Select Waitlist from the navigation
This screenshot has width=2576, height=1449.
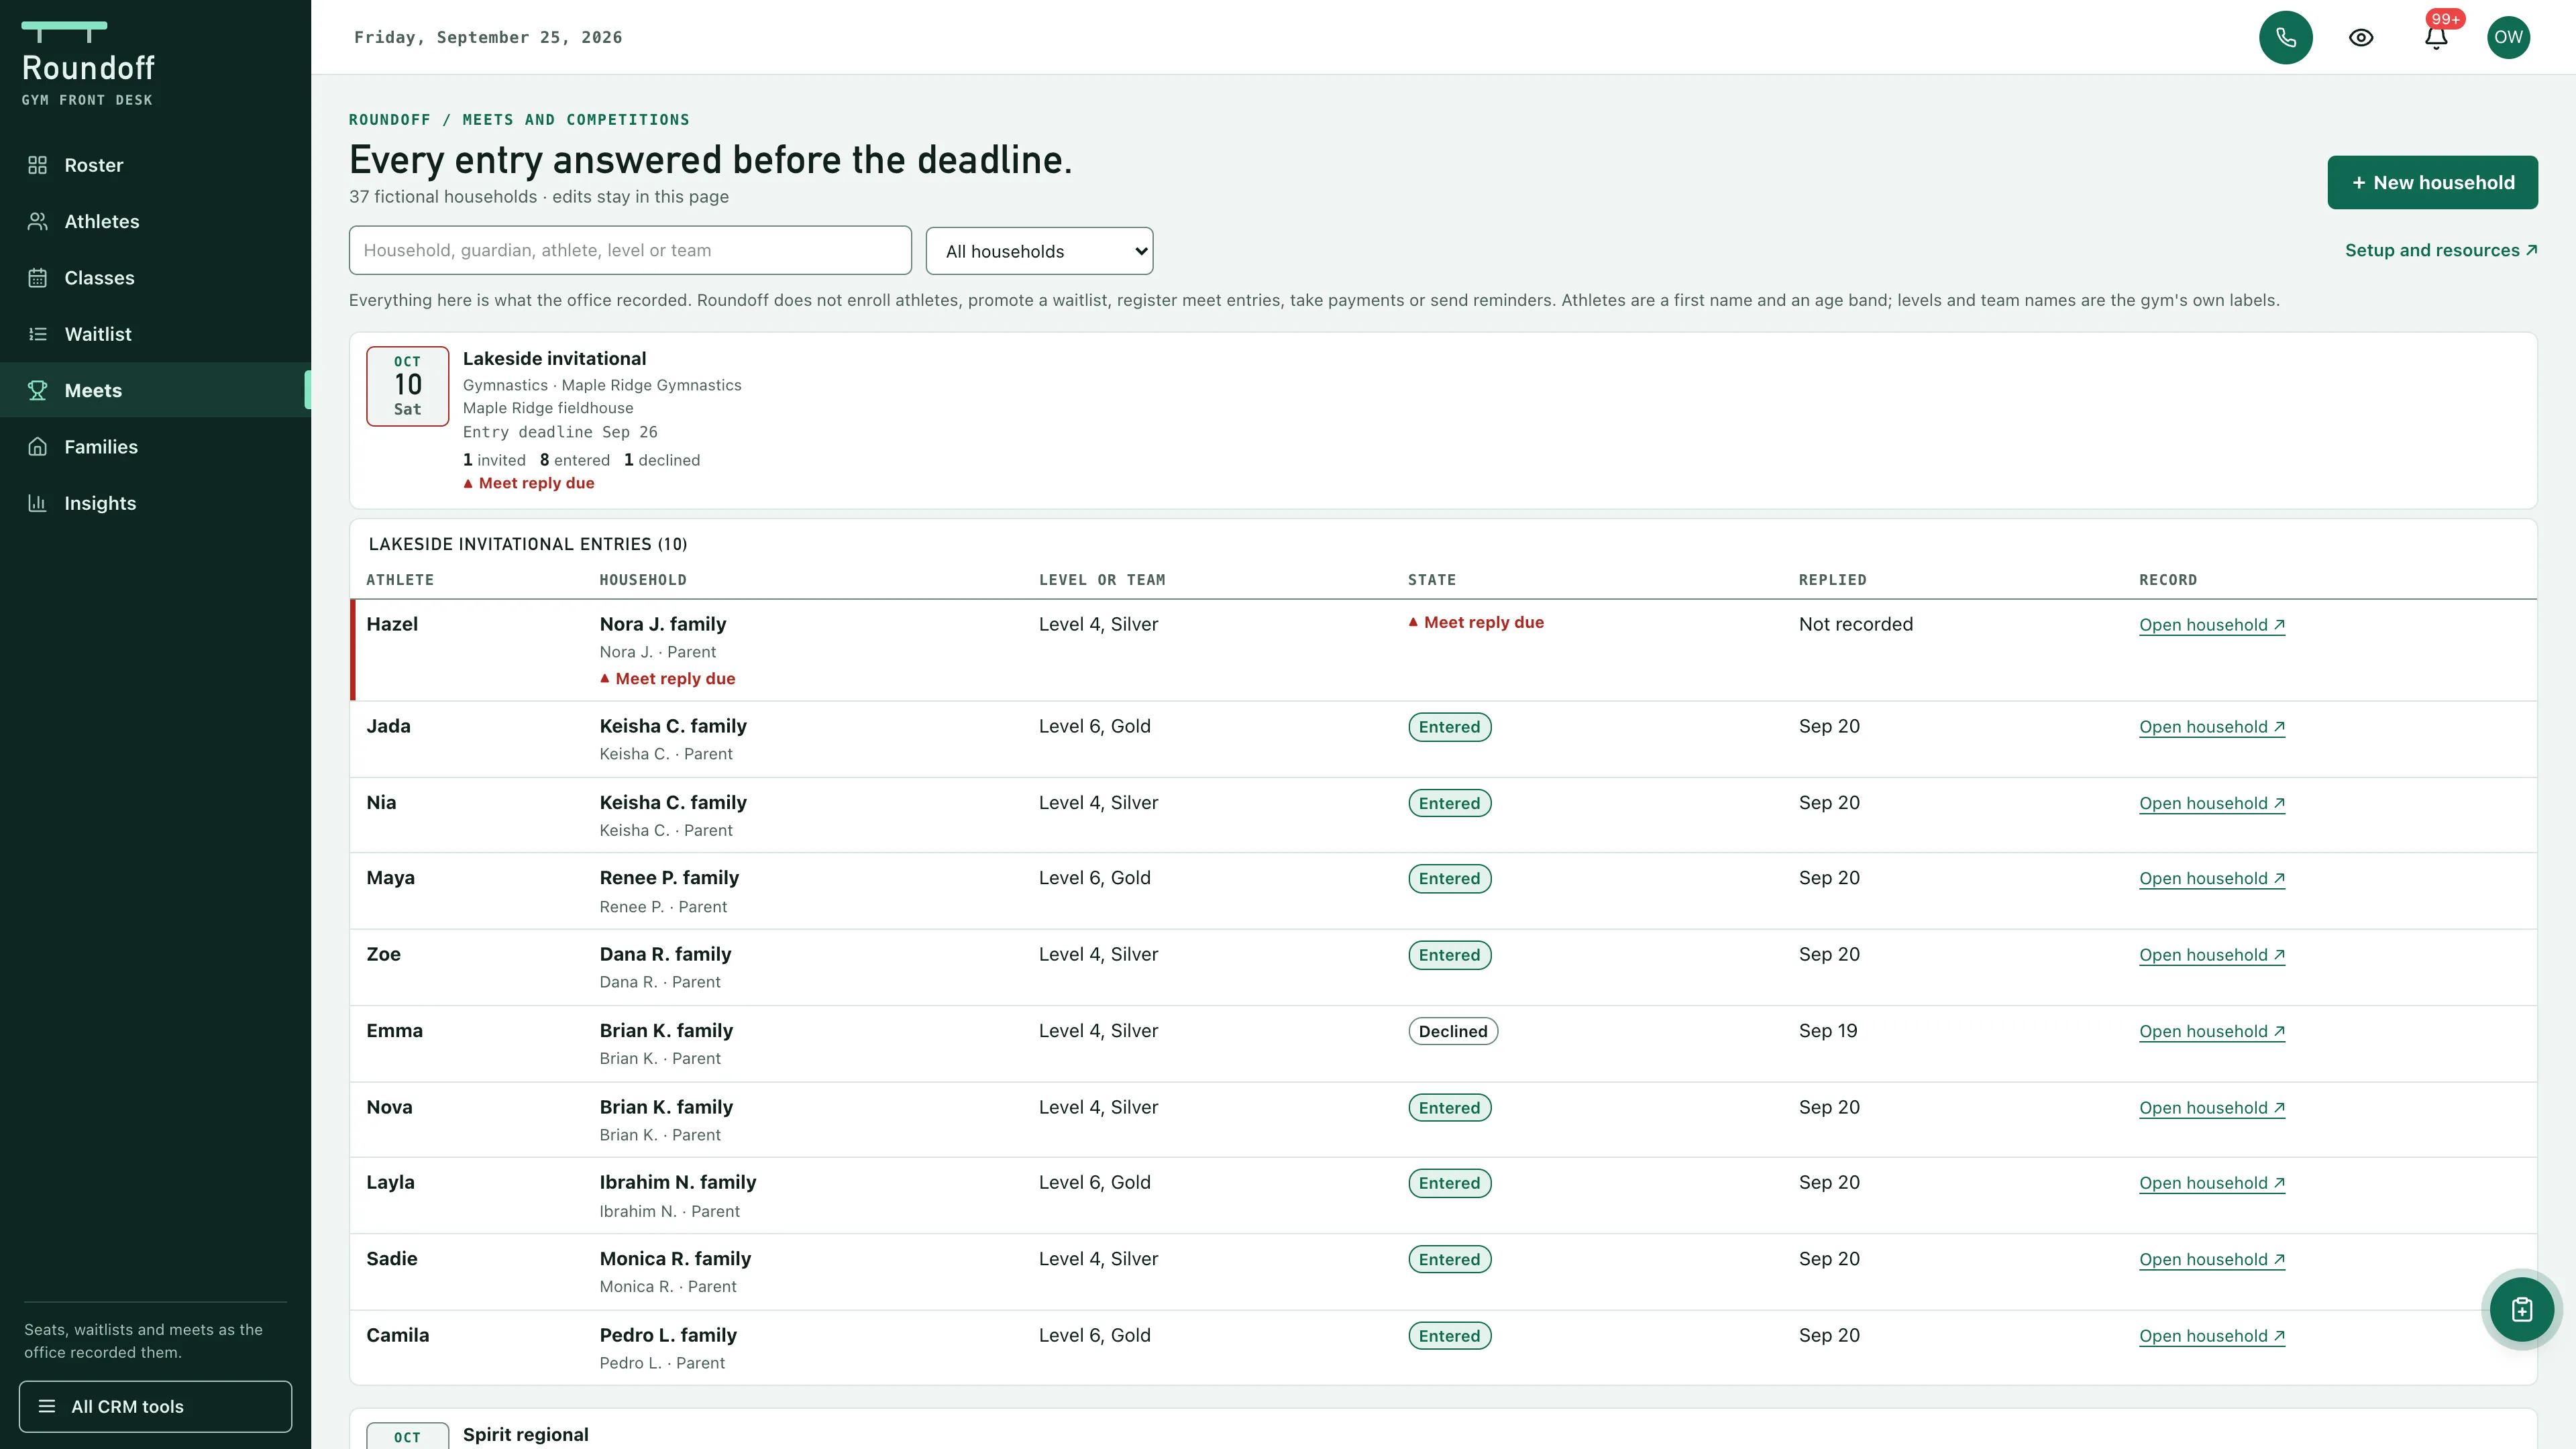point(98,334)
